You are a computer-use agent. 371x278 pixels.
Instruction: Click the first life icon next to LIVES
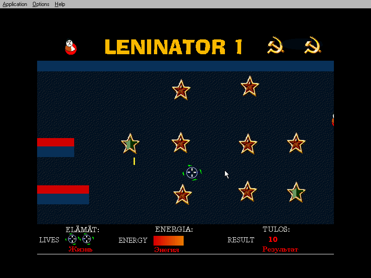[x=72, y=239]
